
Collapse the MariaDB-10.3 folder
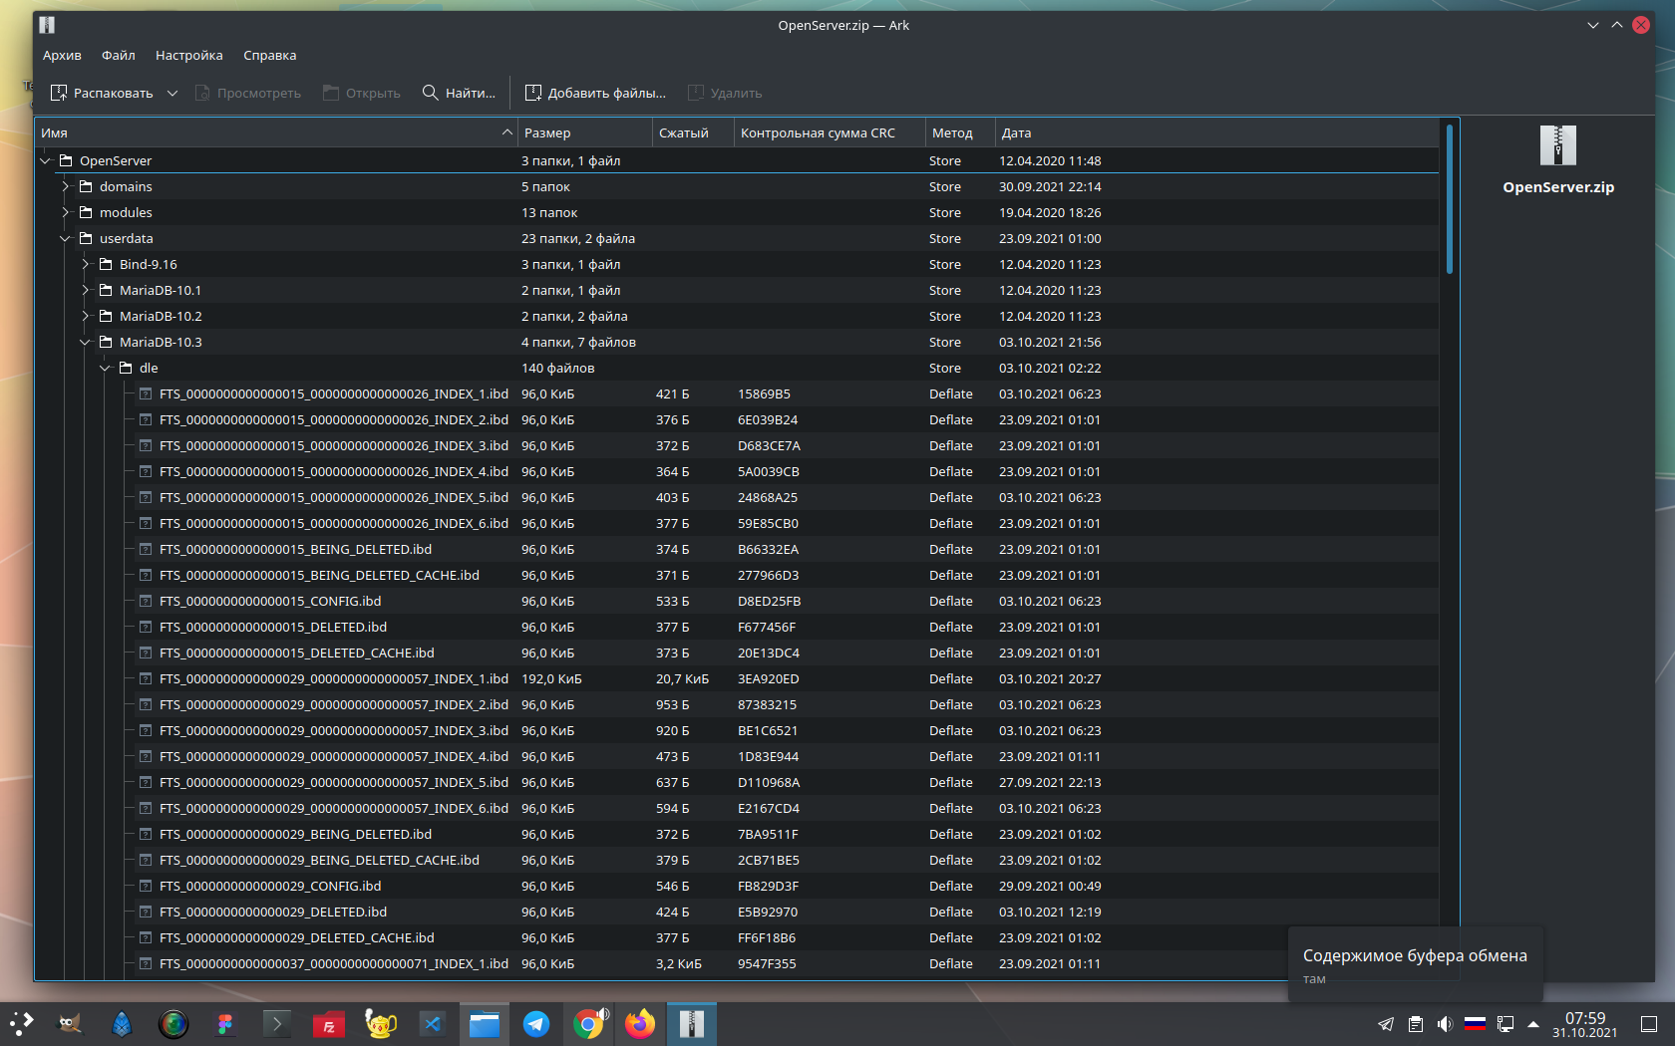pyautogui.click(x=86, y=342)
